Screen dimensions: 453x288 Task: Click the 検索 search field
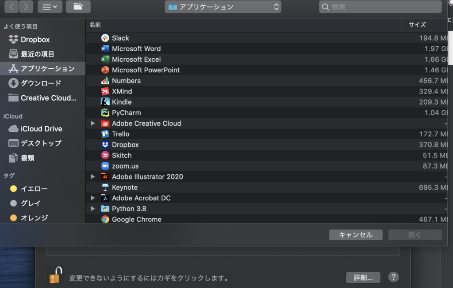coord(380,7)
